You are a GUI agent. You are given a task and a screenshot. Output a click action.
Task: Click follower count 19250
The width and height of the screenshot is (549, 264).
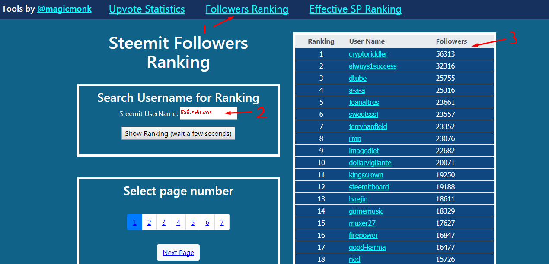445,175
